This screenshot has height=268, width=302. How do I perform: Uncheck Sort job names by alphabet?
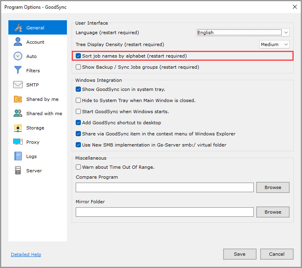coord(78,56)
